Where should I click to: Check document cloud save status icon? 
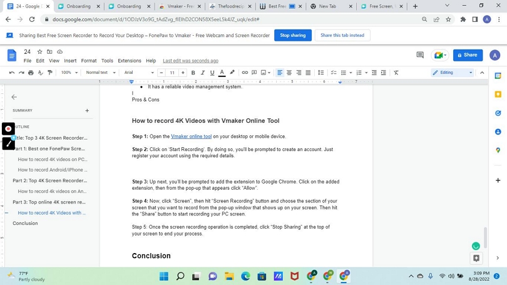pos(60,52)
